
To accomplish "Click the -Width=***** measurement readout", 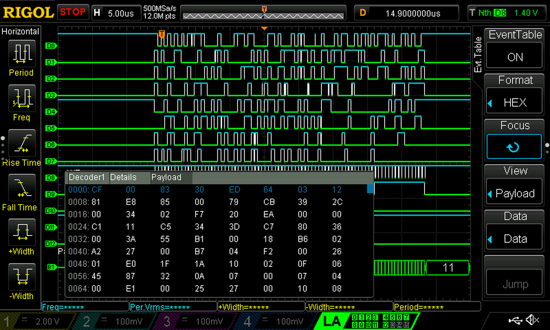I will tap(349, 307).
